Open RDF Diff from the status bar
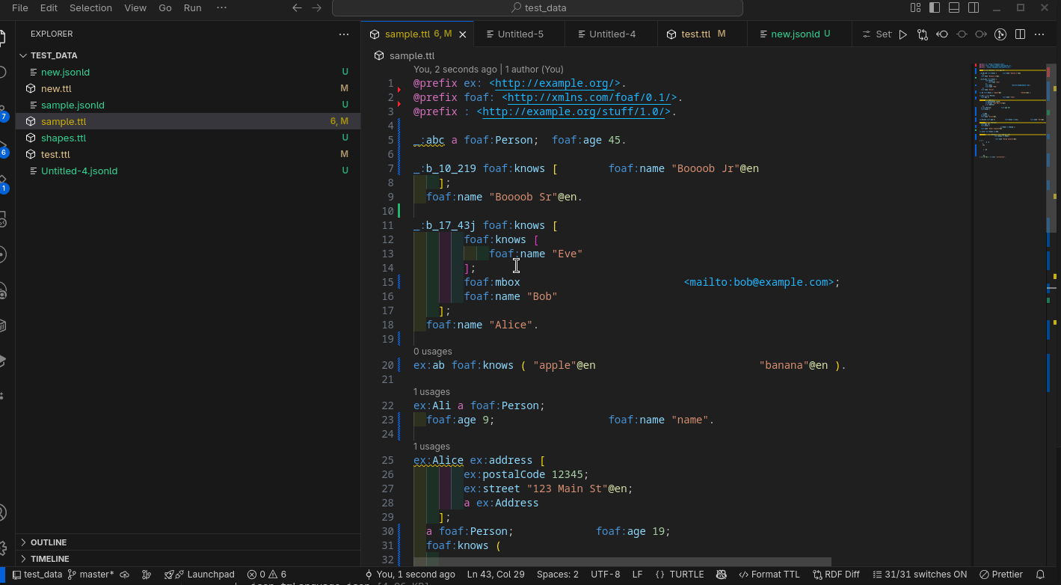The width and height of the screenshot is (1061, 585). (x=836, y=574)
